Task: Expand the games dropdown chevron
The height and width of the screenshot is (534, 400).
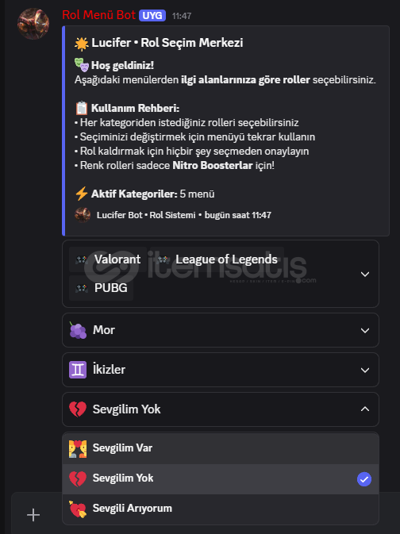Action: pyautogui.click(x=365, y=275)
